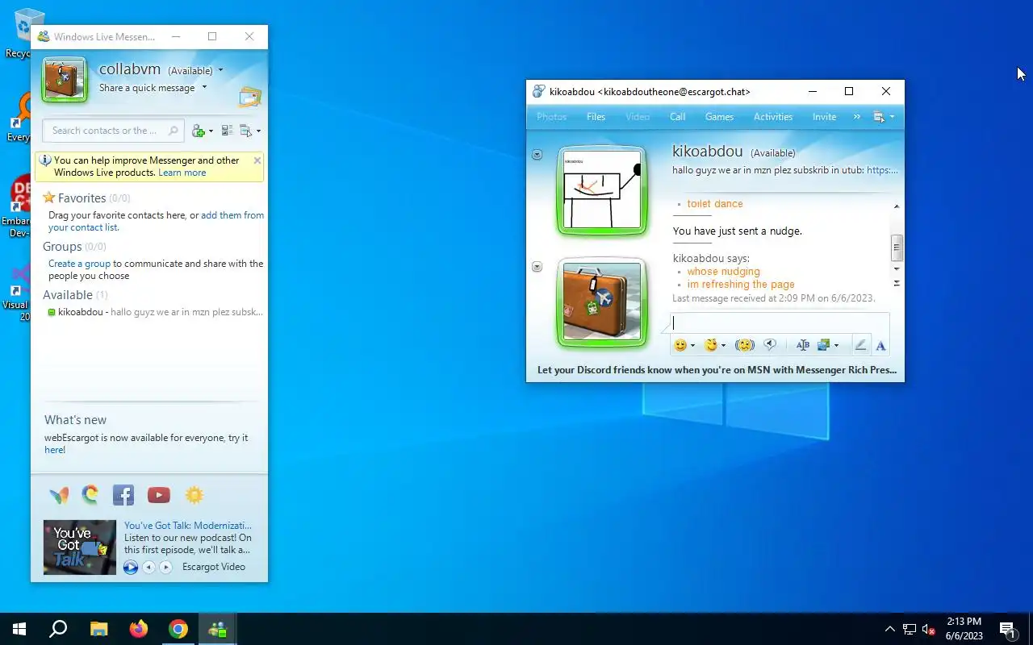Viewport: 1033px width, 645px height.
Task: Click chat history scroll up arrow
Action: (x=897, y=206)
